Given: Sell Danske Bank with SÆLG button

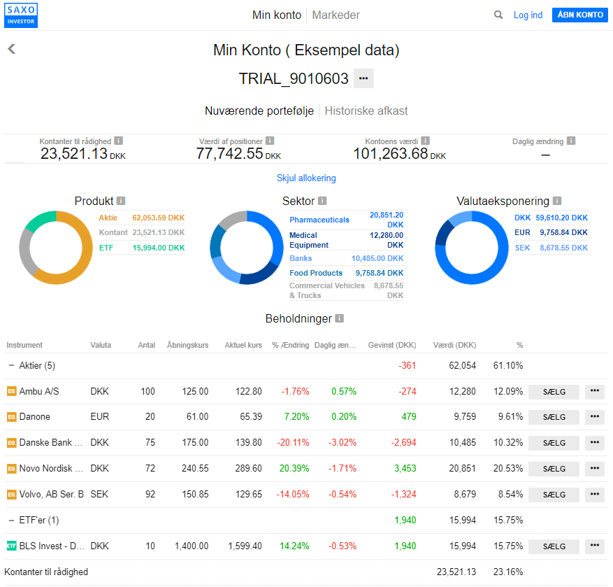Looking at the screenshot, I should (554, 444).
